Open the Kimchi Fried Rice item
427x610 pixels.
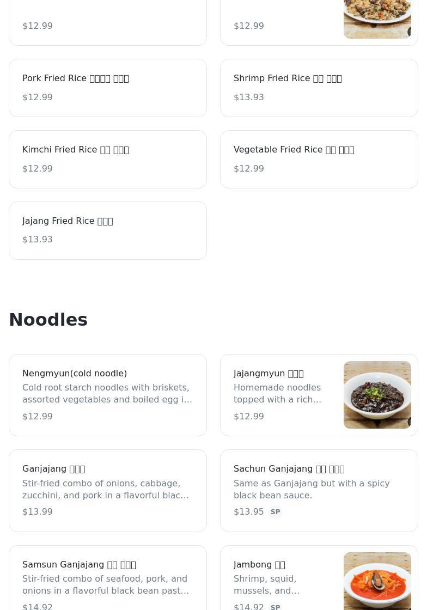(x=108, y=159)
